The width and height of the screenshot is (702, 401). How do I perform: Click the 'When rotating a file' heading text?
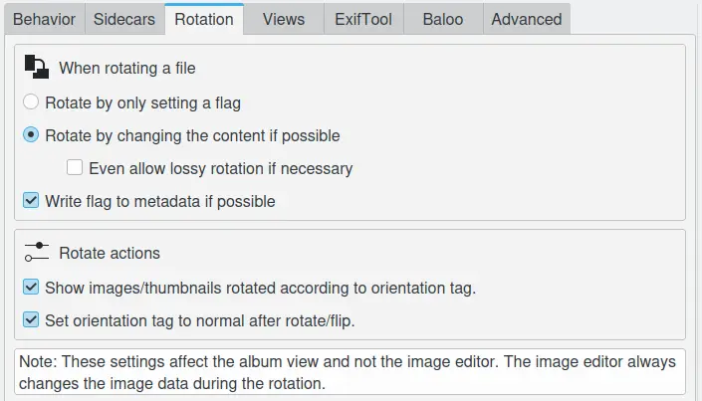(x=125, y=69)
